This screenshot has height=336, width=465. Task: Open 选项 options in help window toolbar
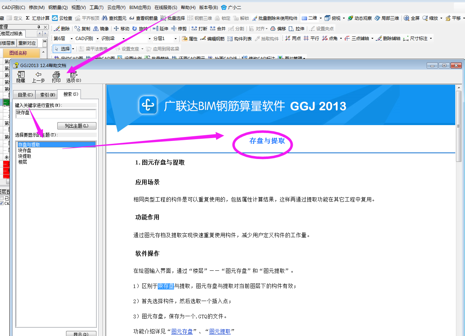tap(74, 77)
